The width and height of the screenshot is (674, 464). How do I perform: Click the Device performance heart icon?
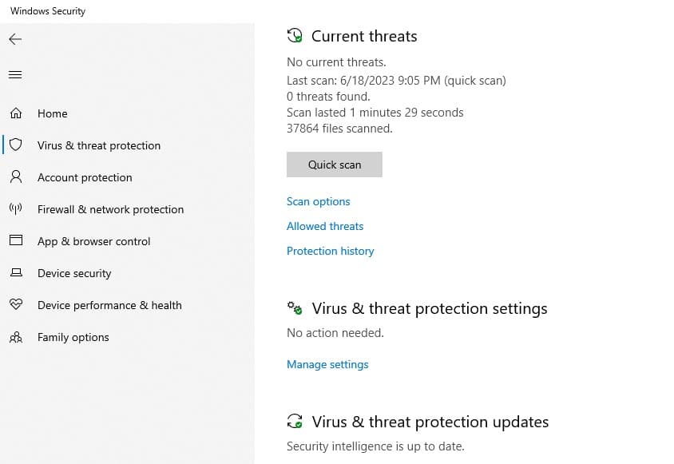15,305
